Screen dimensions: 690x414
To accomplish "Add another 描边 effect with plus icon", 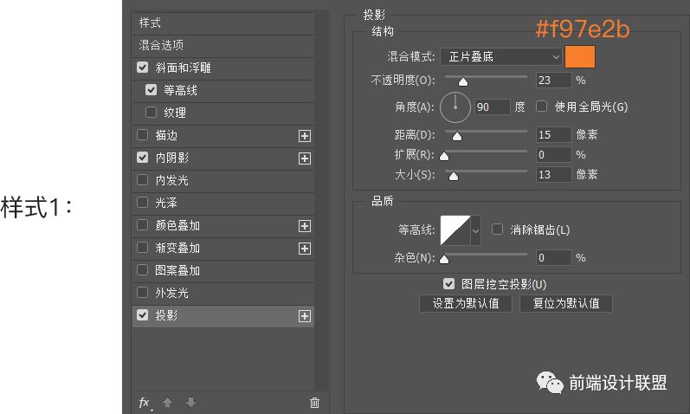I will [305, 136].
